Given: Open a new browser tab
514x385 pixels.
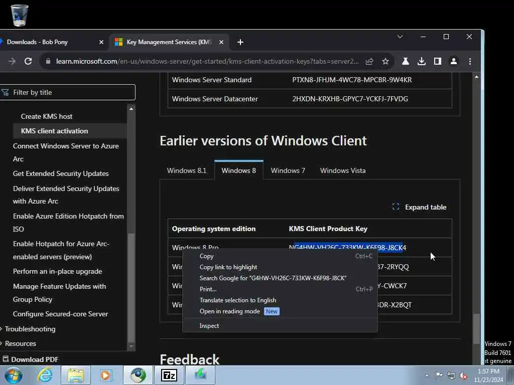Looking at the screenshot, I should tap(240, 42).
